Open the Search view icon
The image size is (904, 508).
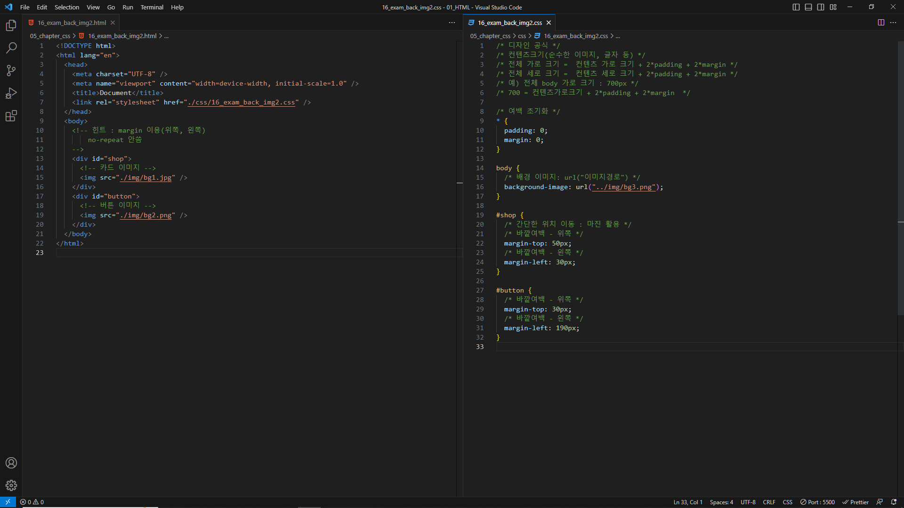pos(11,48)
